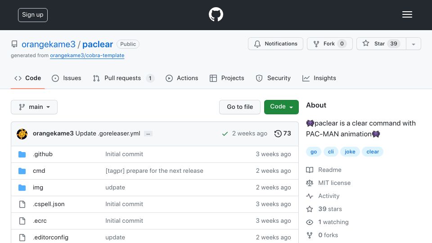Star the repository

[381, 44]
